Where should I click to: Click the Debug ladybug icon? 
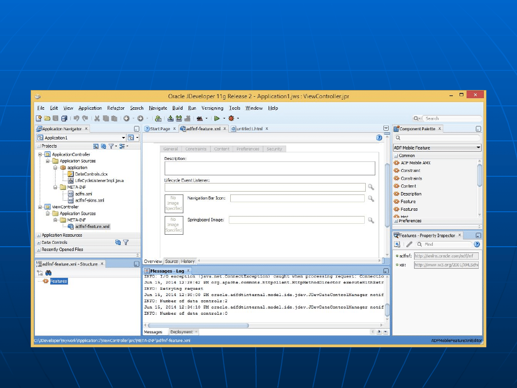tap(231, 118)
